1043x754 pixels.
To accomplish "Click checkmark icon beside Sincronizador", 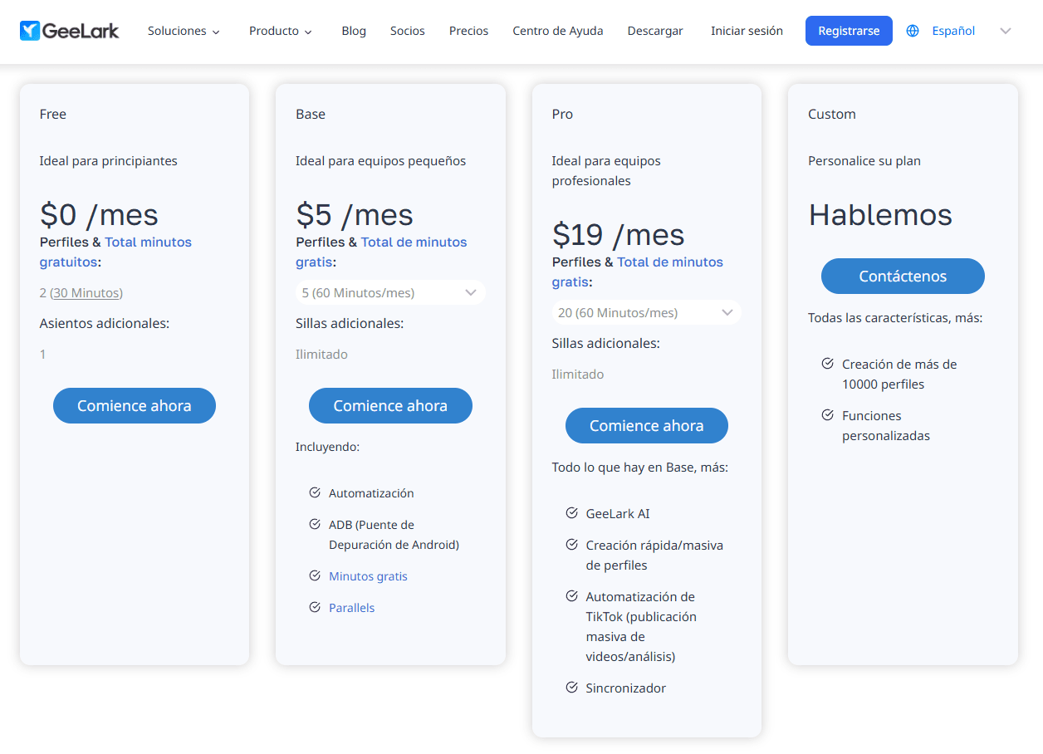I will point(571,688).
